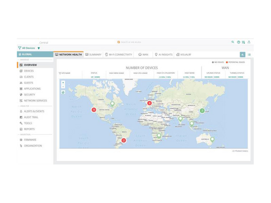Click the Security shield icon
This screenshot has height=203, width=271.
tap(21, 95)
